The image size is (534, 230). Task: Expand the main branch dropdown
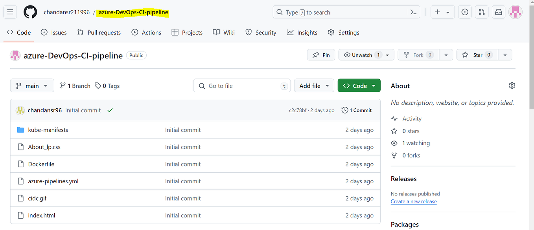pyautogui.click(x=32, y=86)
